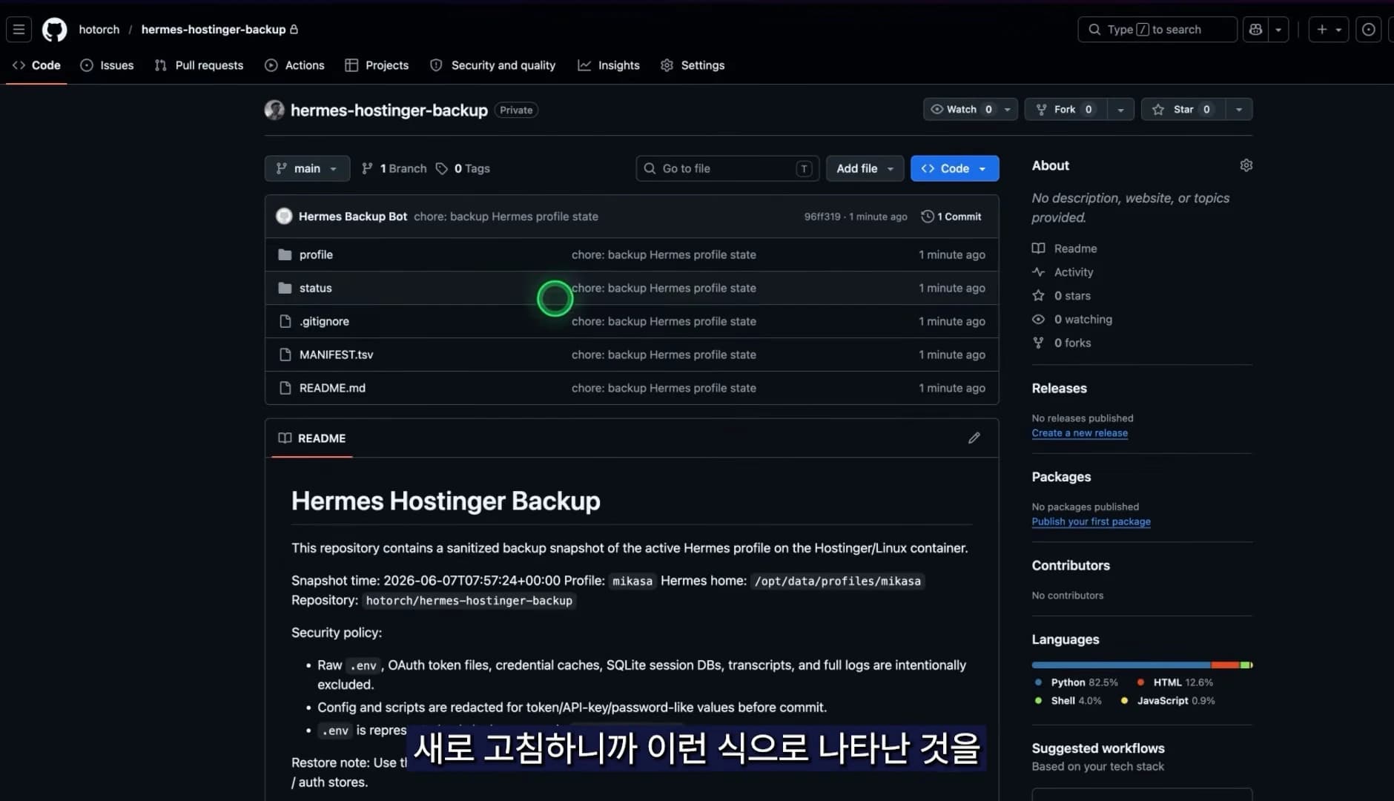This screenshot has height=801, width=1394.
Task: Click the .gitignore file icon
Action: pos(285,321)
